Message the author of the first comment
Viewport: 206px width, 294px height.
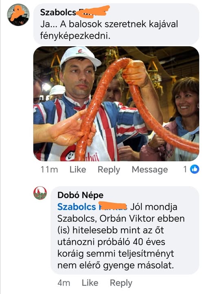coord(150,170)
